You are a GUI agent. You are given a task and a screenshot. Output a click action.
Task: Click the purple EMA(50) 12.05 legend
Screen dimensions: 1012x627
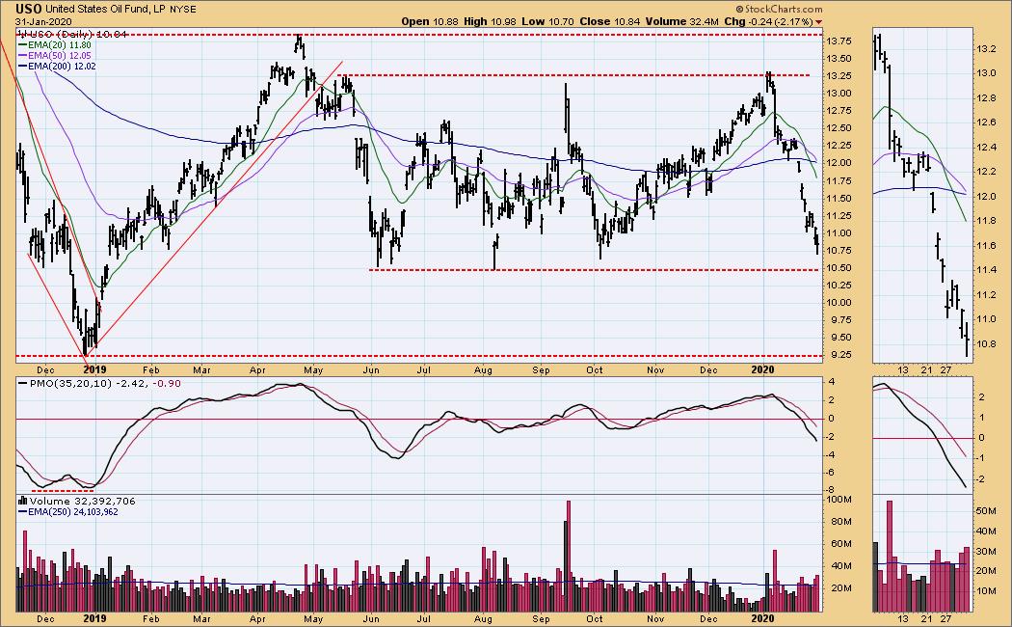coord(59,56)
